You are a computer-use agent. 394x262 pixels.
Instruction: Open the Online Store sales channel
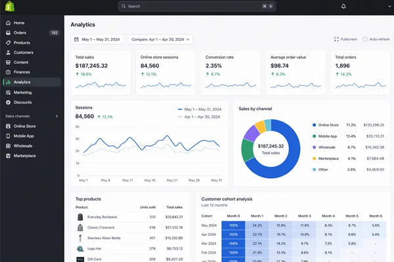pos(32,126)
